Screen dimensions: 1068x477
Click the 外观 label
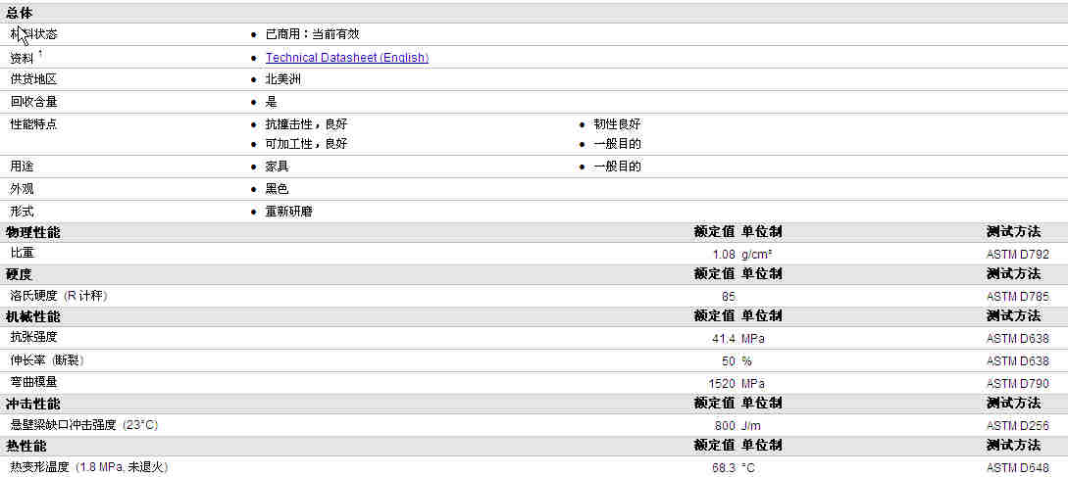(x=22, y=188)
